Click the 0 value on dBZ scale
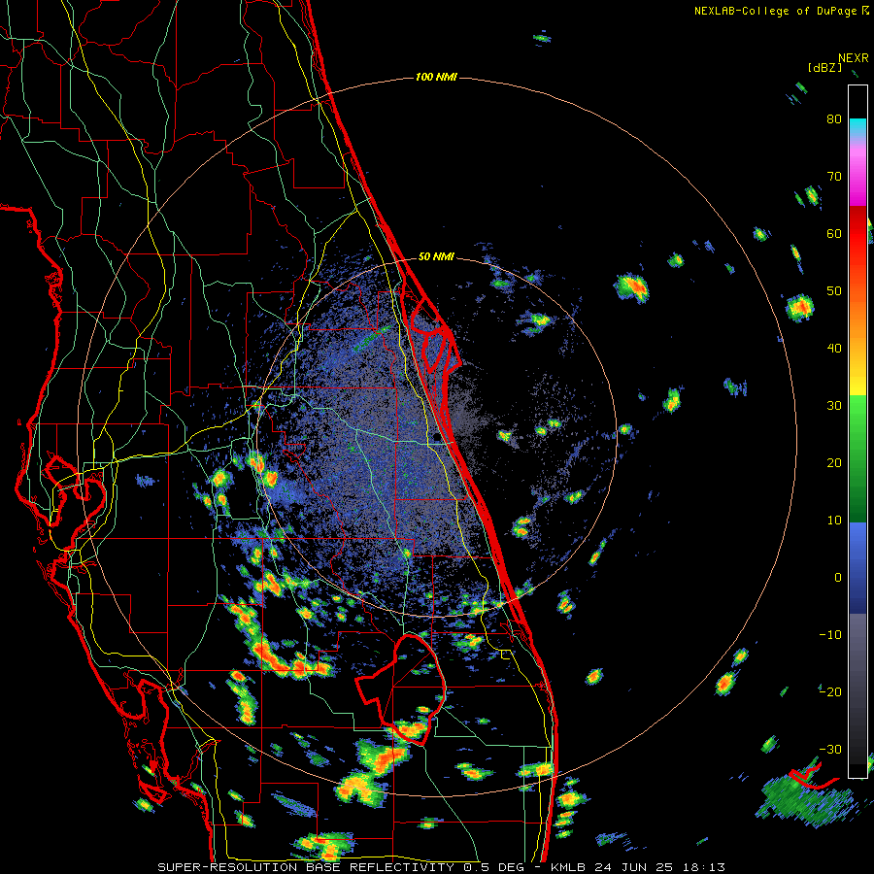Viewport: 874px width, 874px height. coord(838,578)
